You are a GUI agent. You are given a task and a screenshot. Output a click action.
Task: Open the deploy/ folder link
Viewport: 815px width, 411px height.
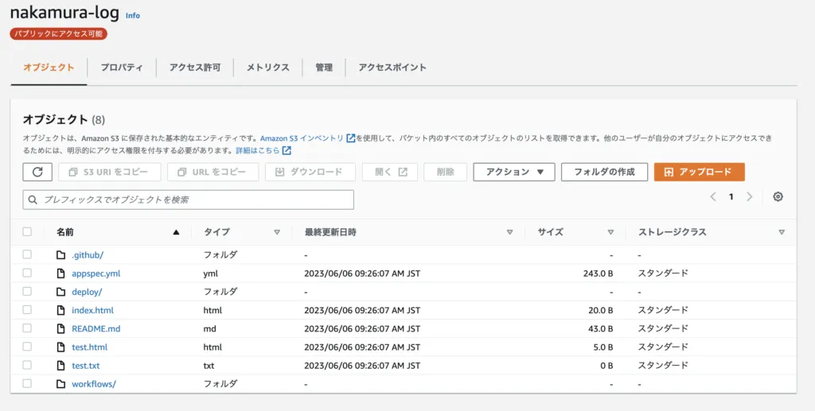(87, 292)
